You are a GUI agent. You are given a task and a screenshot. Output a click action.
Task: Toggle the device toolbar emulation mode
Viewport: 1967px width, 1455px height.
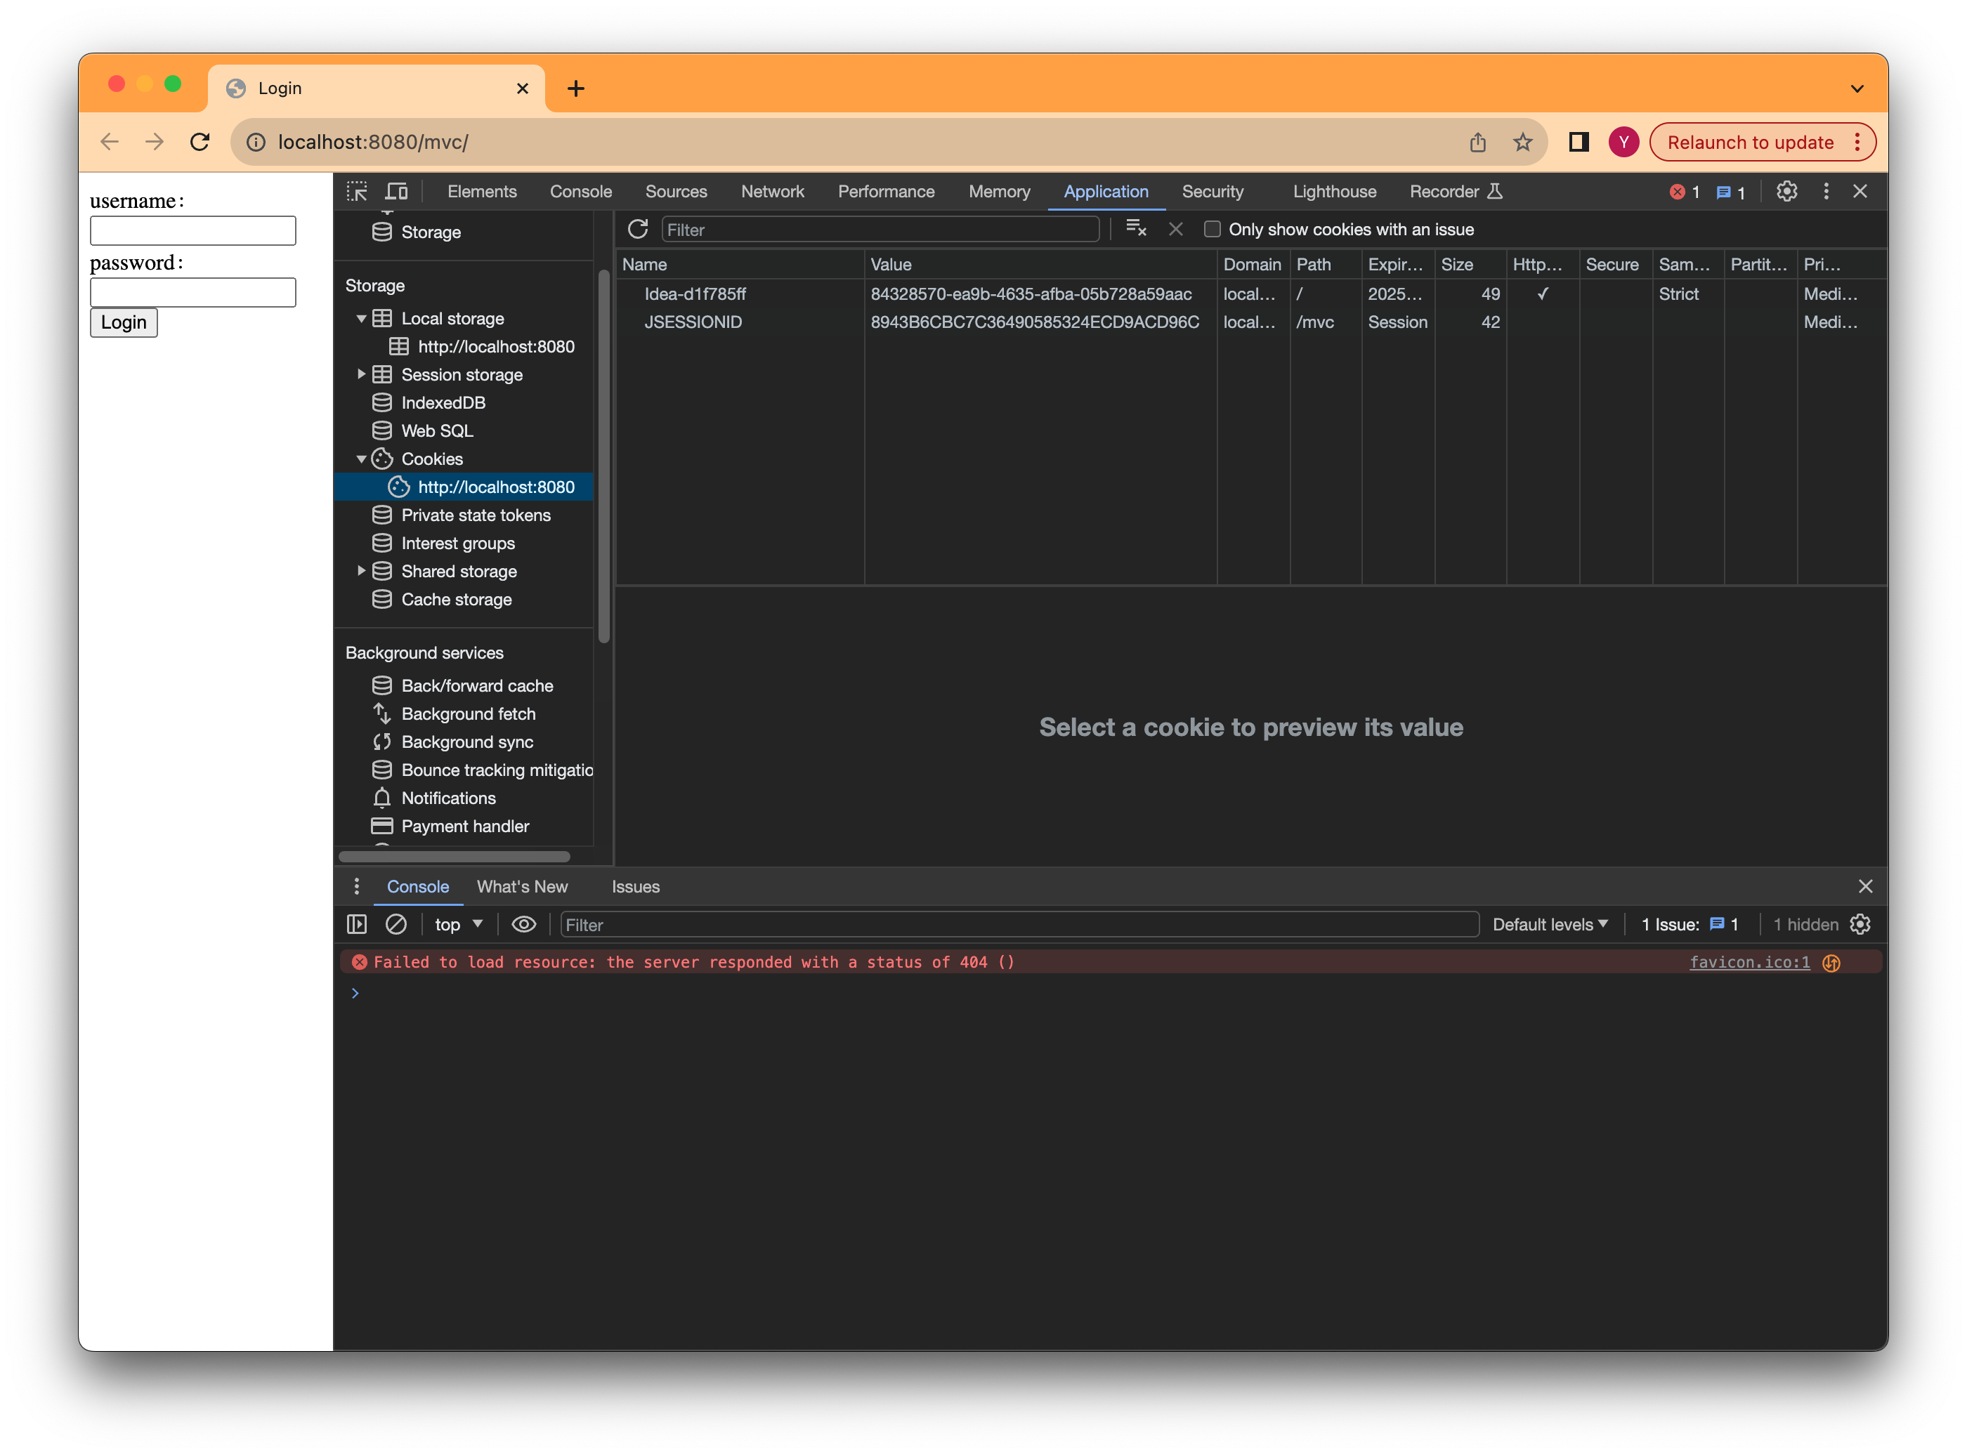[396, 191]
